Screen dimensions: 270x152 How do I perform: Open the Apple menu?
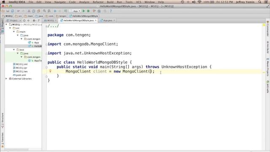(3, 2)
